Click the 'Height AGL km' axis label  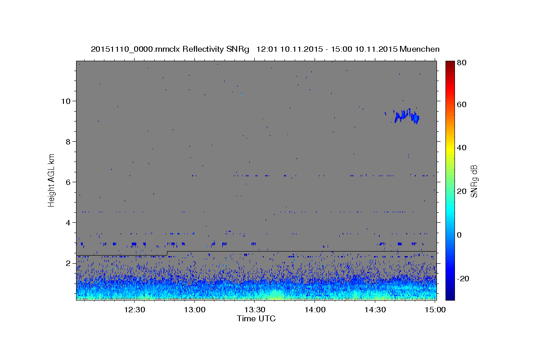pos(52,180)
